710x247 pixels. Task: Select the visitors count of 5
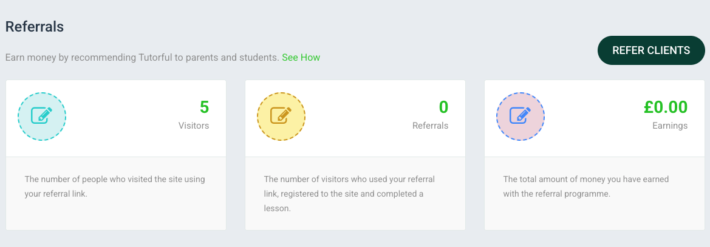point(204,107)
